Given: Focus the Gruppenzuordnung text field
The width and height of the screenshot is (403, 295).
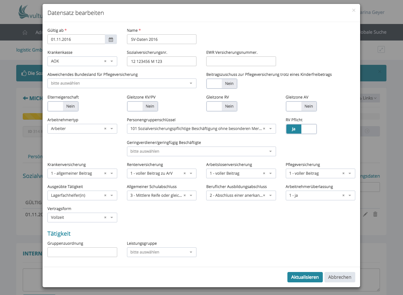Looking at the screenshot, I should [x=82, y=252].
